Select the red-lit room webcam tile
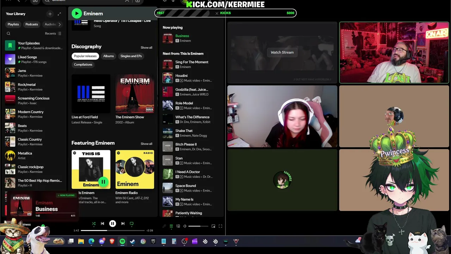The image size is (451, 254). coord(394,53)
